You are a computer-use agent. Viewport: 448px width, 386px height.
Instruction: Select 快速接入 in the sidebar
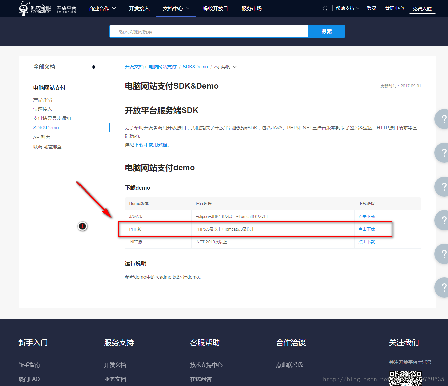tap(43, 109)
